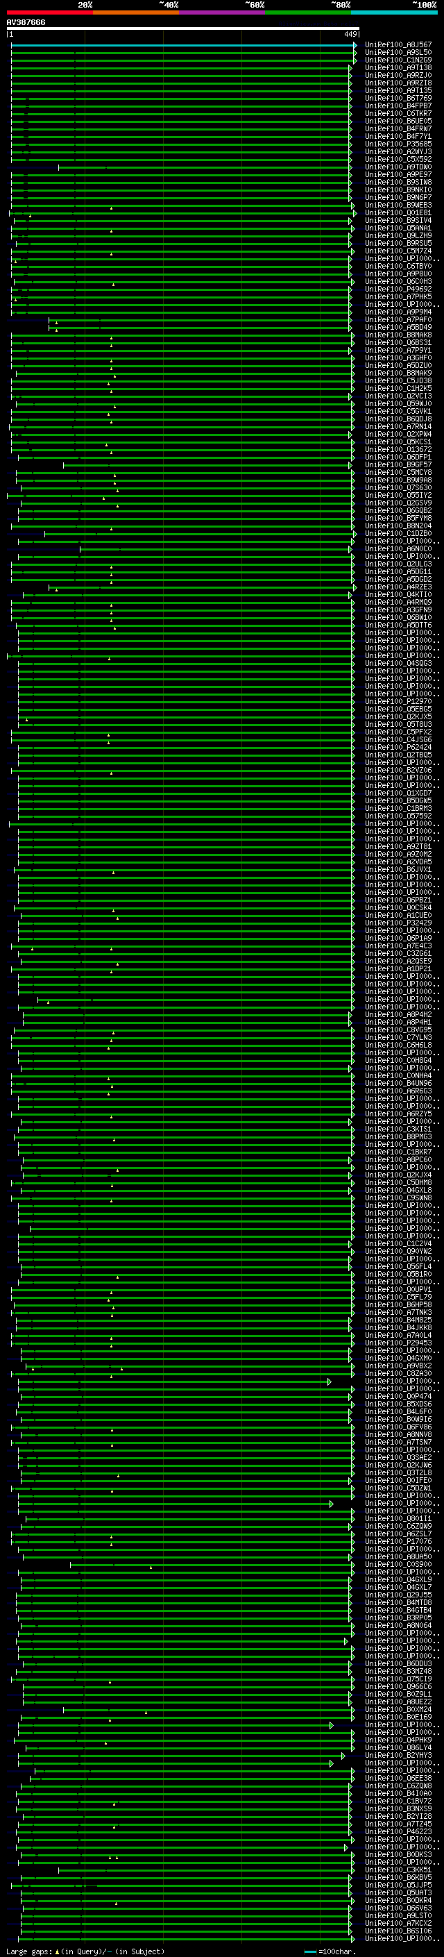Click the cyan alignment bar for UniRef100_A8J567
Screen dimensions: 444x1957
click(x=183, y=45)
